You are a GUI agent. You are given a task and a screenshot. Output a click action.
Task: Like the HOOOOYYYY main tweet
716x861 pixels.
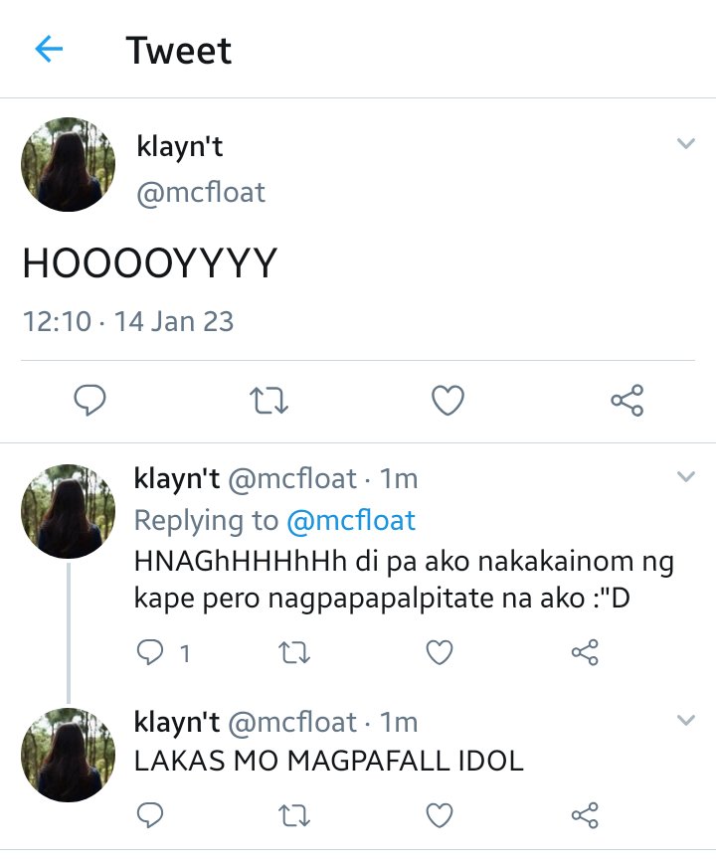(448, 400)
